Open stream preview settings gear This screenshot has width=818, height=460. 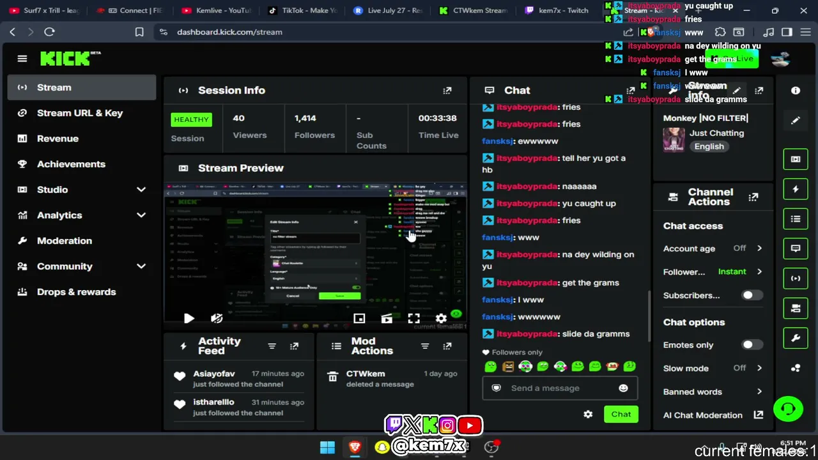[x=441, y=318]
